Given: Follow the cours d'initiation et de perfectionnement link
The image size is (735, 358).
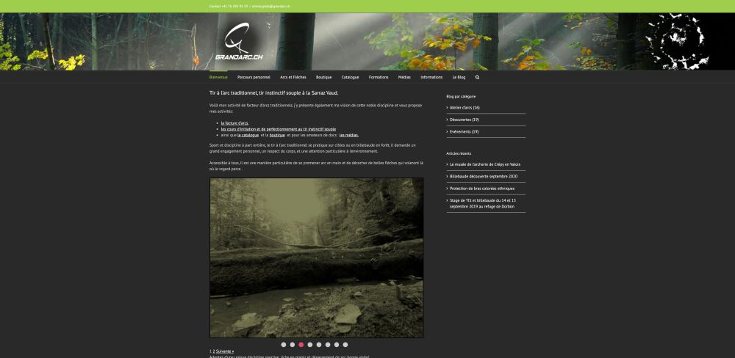Looking at the screenshot, I should click(279, 129).
